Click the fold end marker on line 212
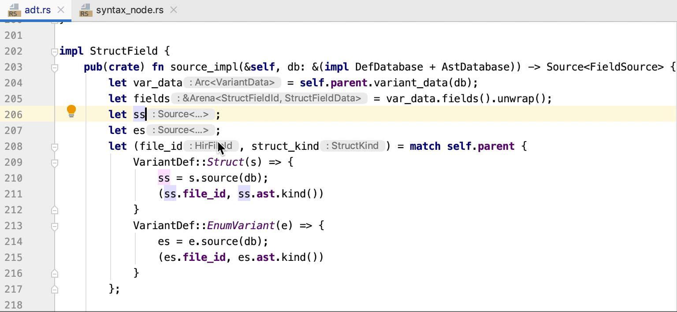Viewport: 677px width, 312px height. coord(54,210)
